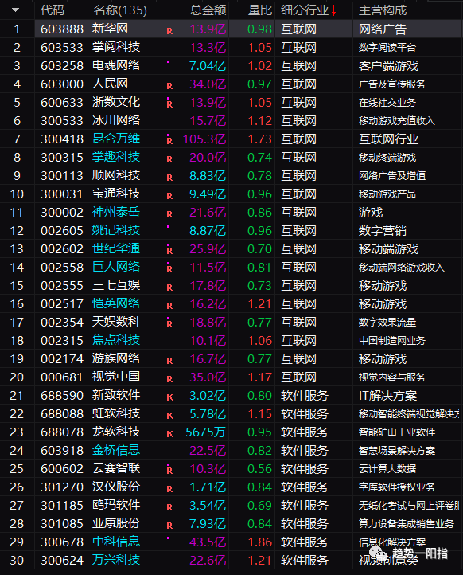
Task: Select stock name 神州泰岳
Action: coord(116,212)
